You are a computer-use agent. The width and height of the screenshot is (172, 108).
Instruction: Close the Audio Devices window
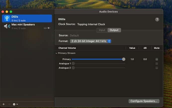[x=3, y=12]
